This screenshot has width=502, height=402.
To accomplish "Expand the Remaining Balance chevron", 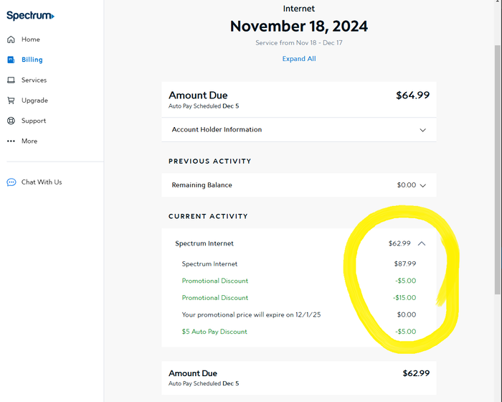I will (422, 185).
